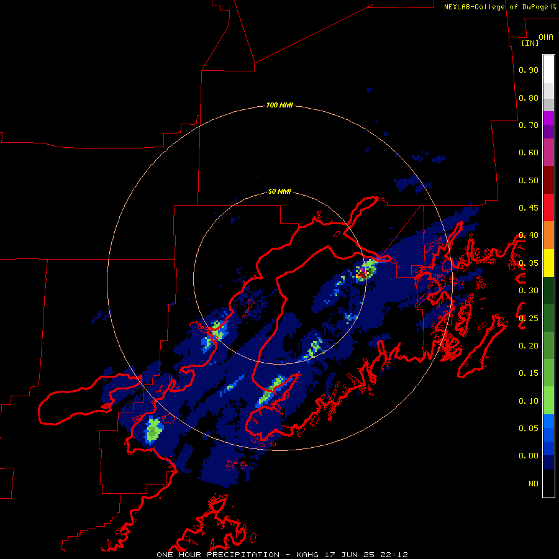
Task: Click the KAHG radar site identifier
Action: (307, 555)
